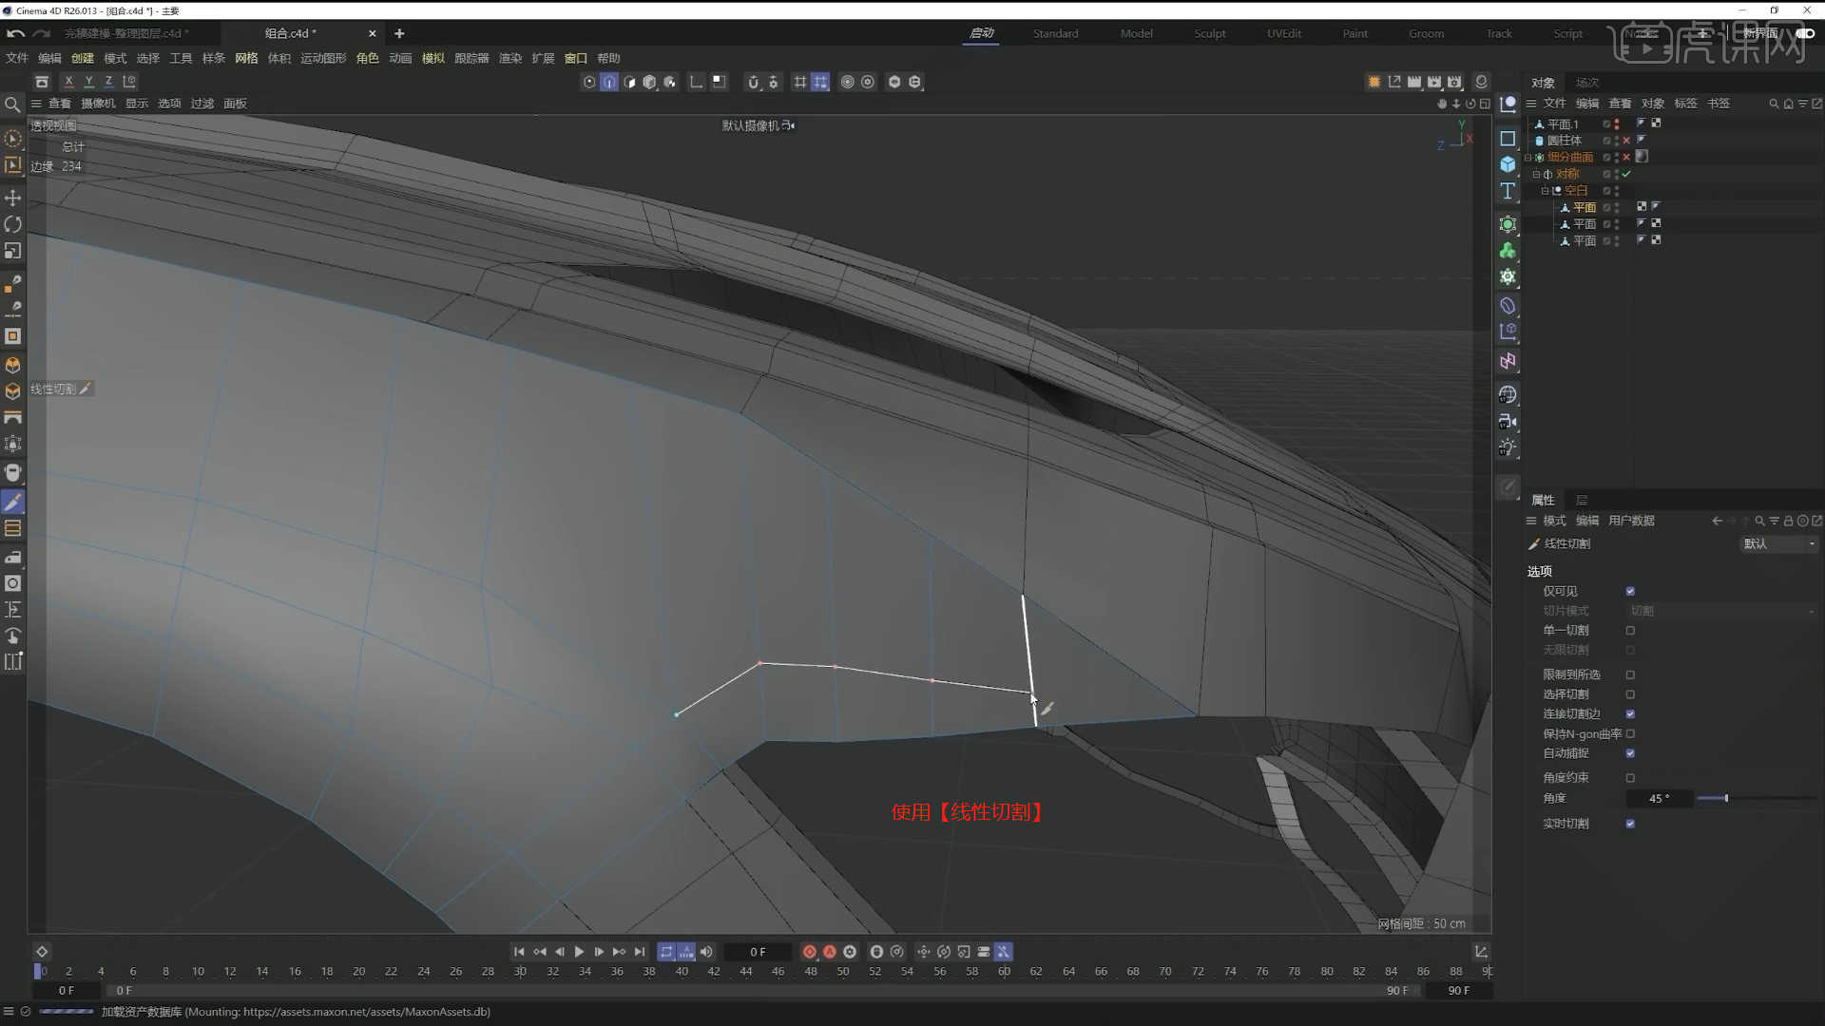Open the 网格 (Mesh) menu
Image resolution: width=1825 pixels, height=1026 pixels.
246,58
